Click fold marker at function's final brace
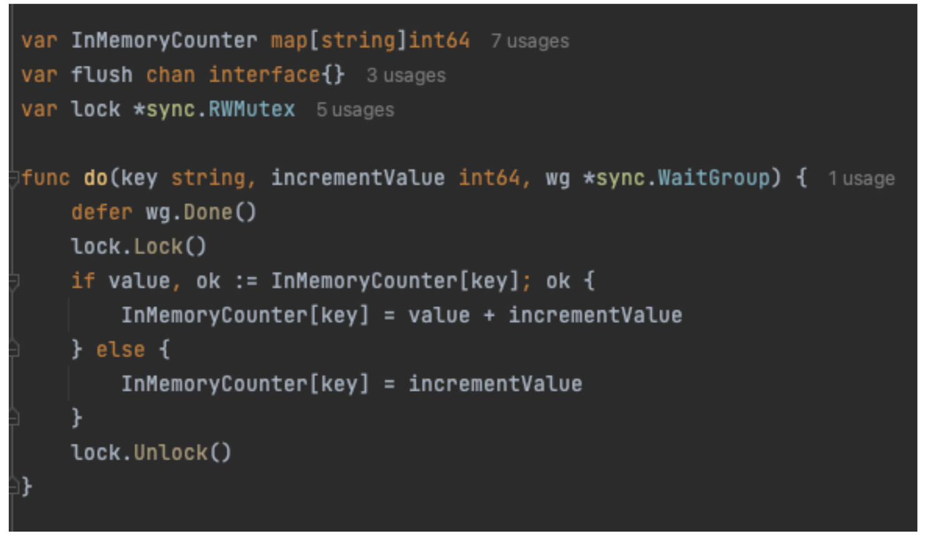926x536 pixels. pos(14,486)
